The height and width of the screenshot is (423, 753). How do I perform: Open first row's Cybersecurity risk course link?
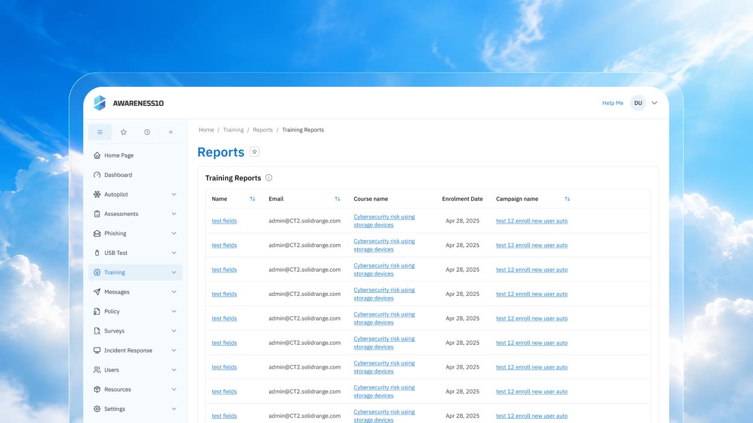384,221
